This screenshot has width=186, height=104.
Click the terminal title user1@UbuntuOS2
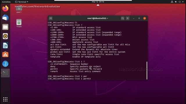pyautogui.click(x=98, y=18)
